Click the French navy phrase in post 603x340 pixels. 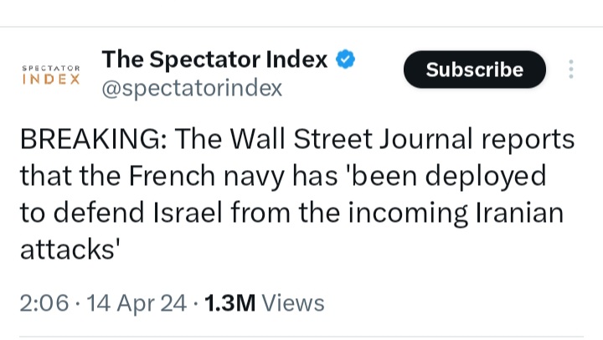point(207,176)
